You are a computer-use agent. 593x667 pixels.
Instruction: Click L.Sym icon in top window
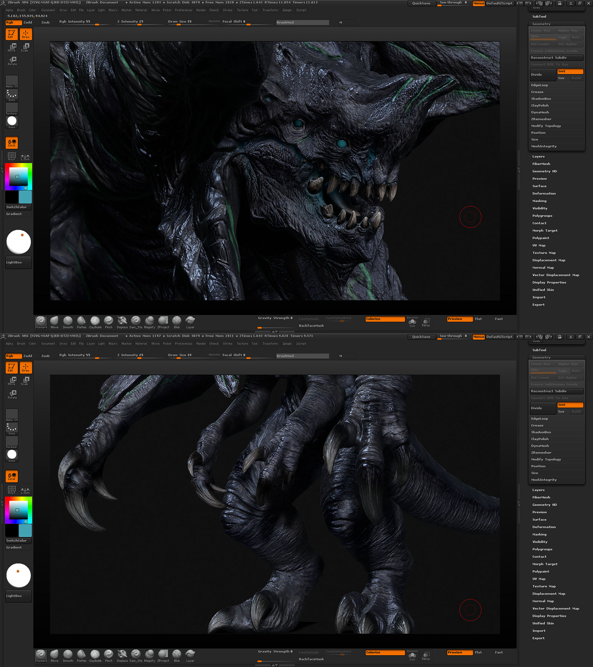pos(25,157)
